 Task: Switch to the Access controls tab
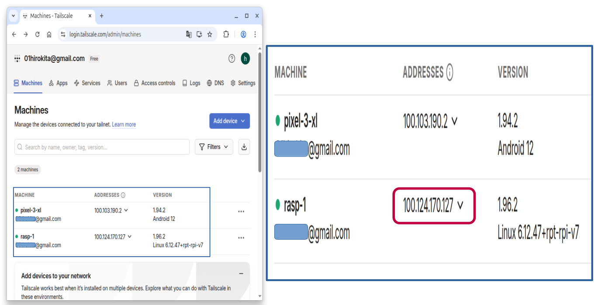(155, 83)
